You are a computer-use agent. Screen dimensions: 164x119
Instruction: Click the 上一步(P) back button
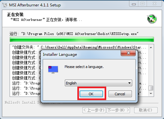coord(94,110)
